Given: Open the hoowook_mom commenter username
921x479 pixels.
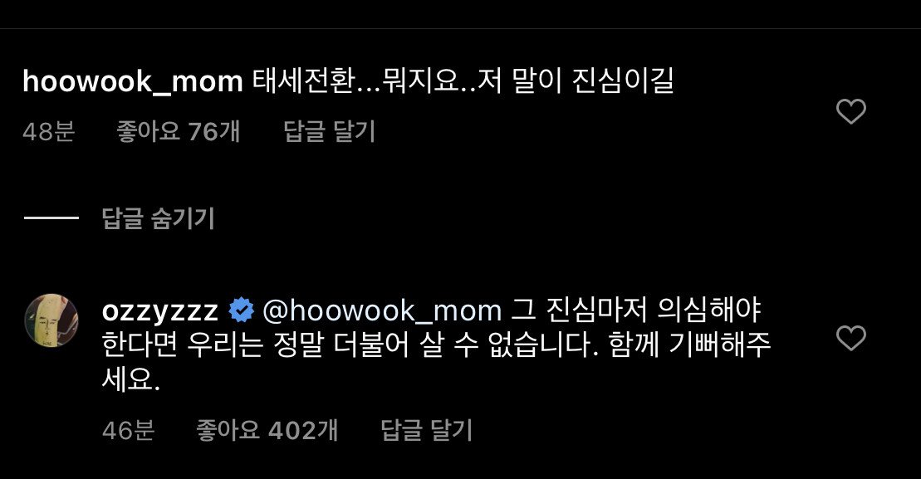Looking at the screenshot, I should [x=133, y=81].
